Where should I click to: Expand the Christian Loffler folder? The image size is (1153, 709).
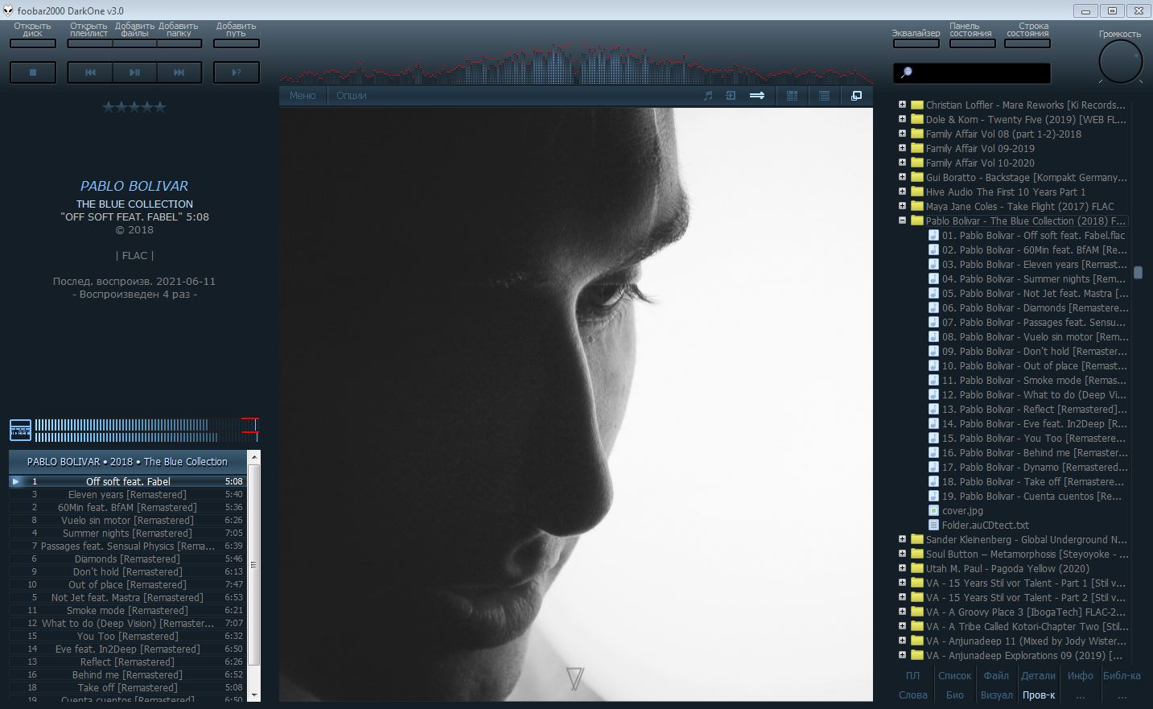point(902,105)
